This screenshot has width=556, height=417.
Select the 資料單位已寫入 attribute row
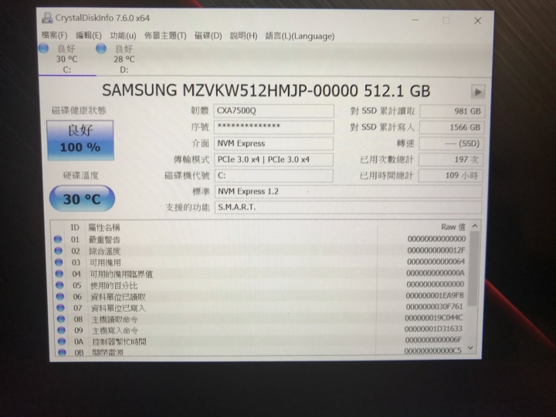click(260, 308)
